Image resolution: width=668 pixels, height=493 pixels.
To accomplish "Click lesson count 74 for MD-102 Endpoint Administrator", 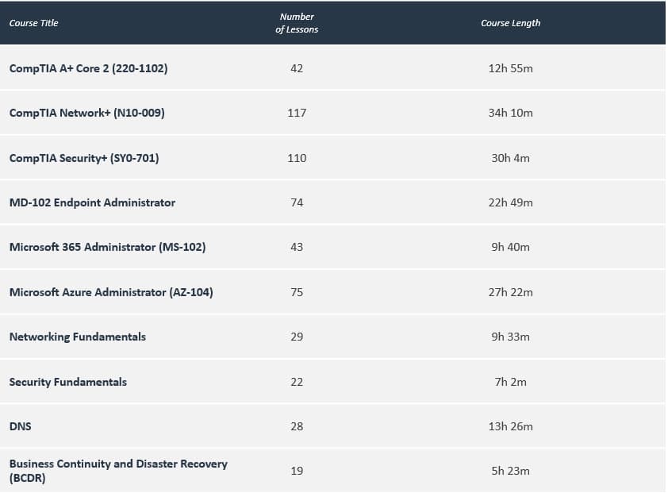I will [297, 202].
